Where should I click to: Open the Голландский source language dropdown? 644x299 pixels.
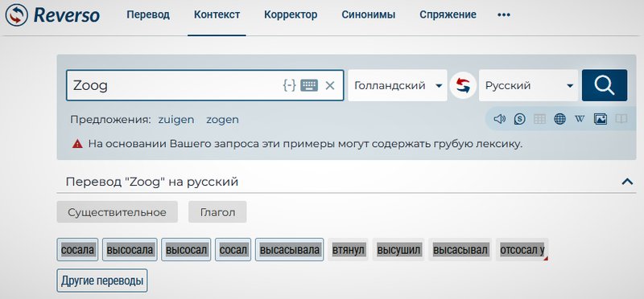tap(397, 85)
